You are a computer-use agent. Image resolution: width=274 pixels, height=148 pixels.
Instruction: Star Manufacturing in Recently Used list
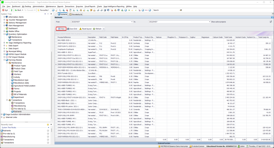tap(48, 136)
